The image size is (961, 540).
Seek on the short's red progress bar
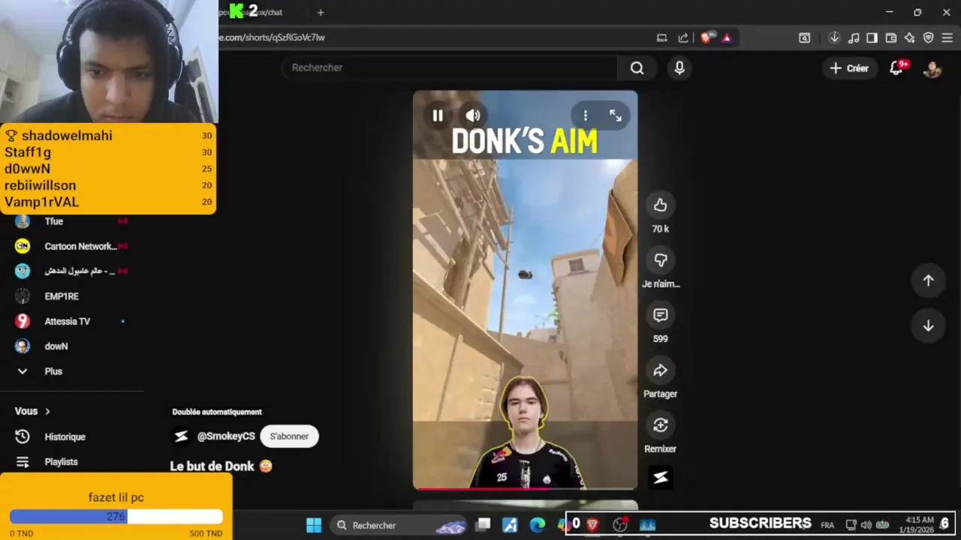525,488
